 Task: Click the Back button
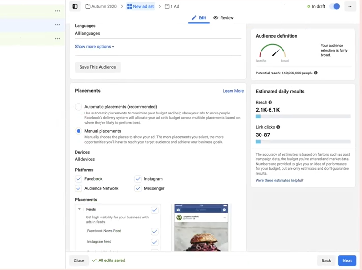pos(326,260)
